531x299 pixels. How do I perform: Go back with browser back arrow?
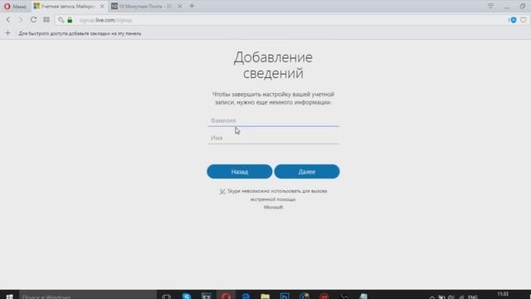tap(8, 20)
